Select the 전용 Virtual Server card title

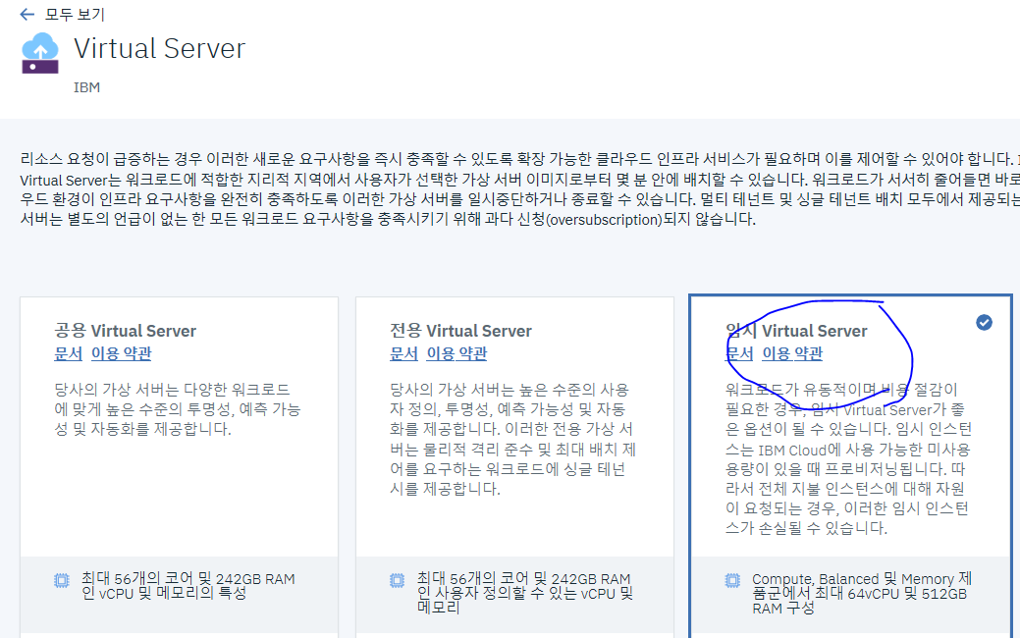point(460,331)
